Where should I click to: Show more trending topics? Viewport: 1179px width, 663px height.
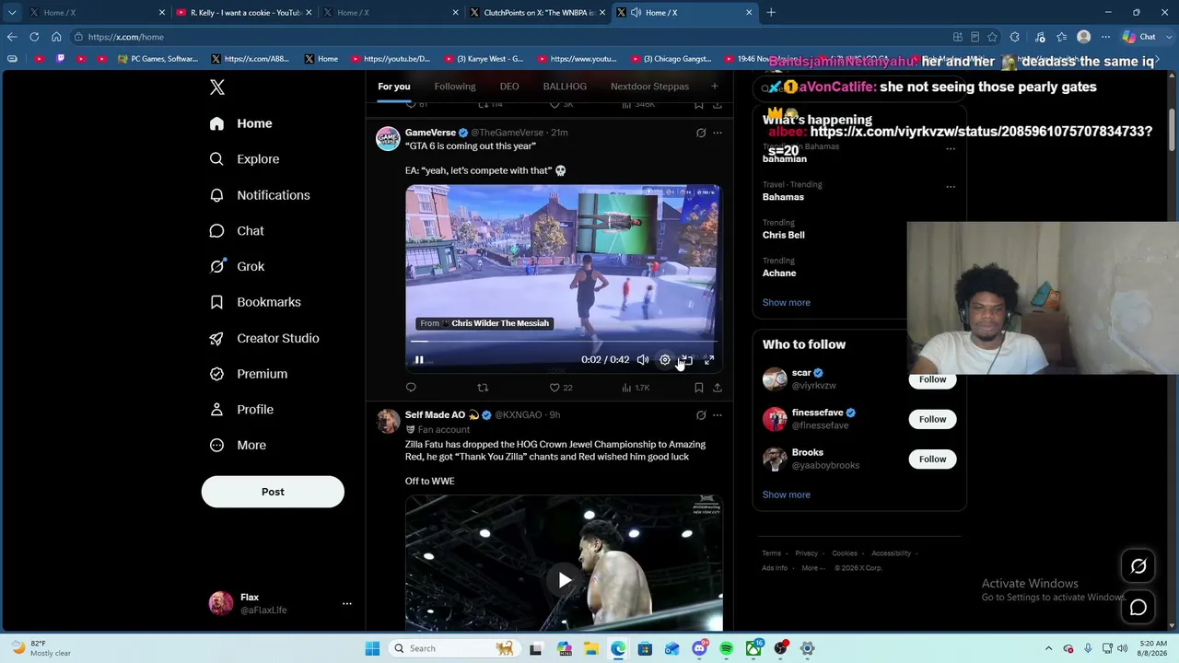787,302
